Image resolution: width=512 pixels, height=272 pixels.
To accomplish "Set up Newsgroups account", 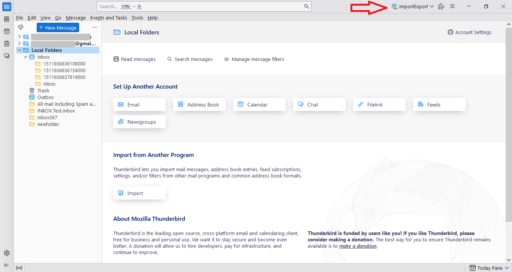I will [139, 122].
